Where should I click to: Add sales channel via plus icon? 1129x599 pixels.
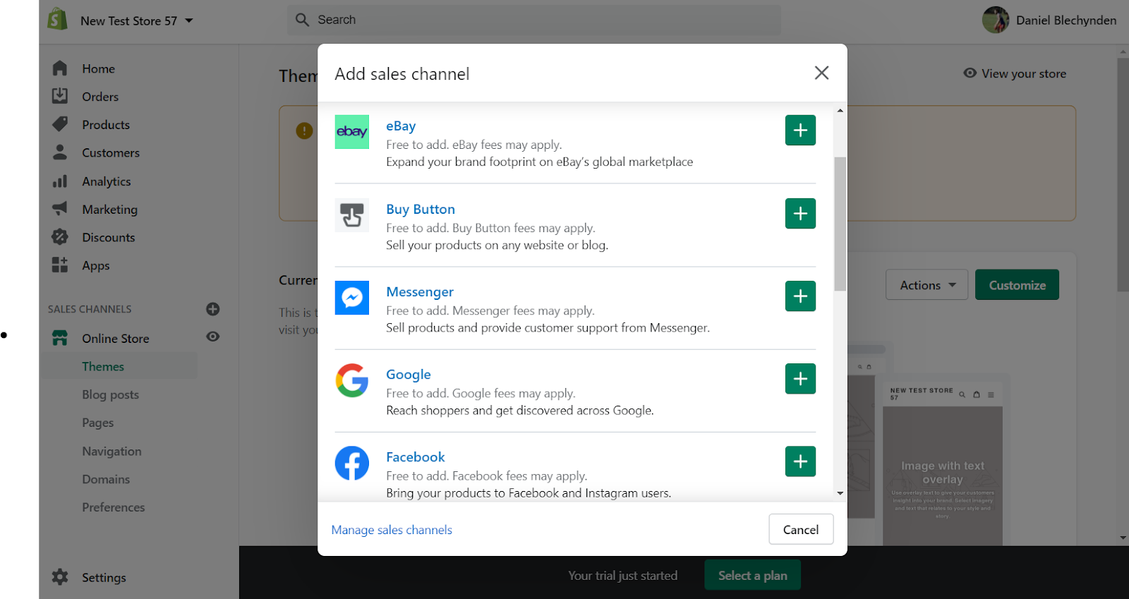tap(212, 309)
